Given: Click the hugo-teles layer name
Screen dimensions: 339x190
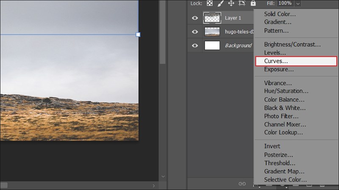Looking at the screenshot, I should [x=239, y=32].
